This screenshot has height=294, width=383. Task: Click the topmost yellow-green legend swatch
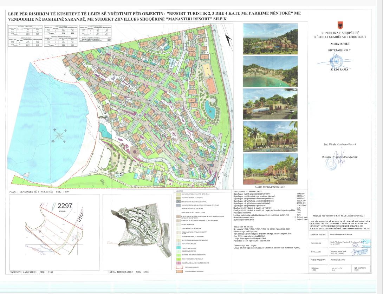[x=178, y=194]
